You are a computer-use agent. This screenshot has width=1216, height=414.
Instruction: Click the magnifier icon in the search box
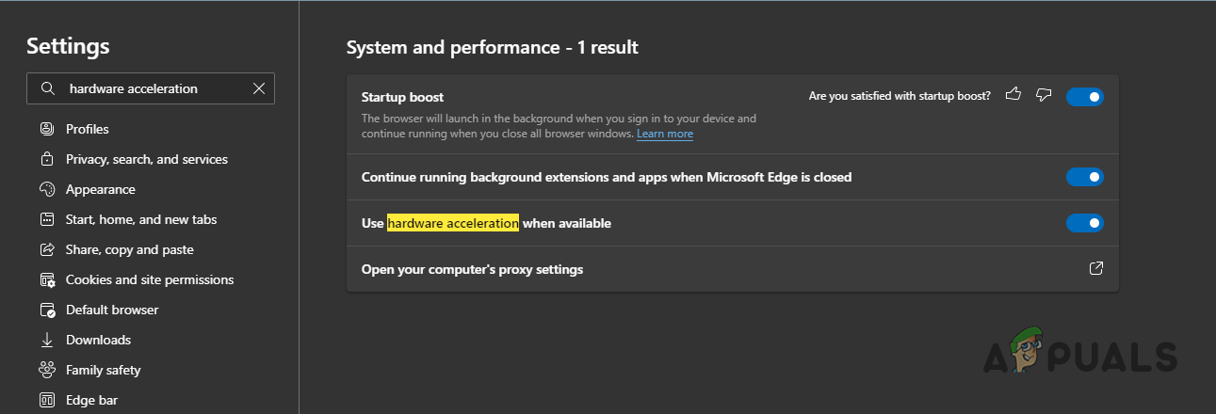(x=48, y=88)
